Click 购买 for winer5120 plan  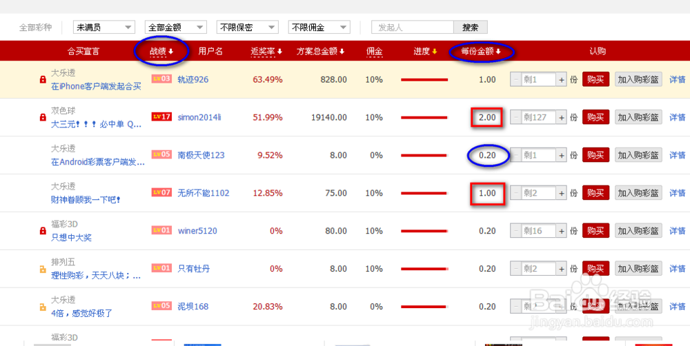595,231
